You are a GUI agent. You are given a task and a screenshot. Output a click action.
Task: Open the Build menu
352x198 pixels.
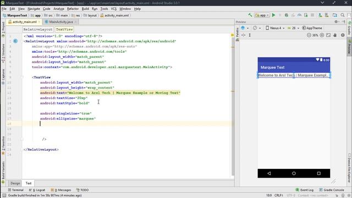pyautogui.click(x=85, y=9)
